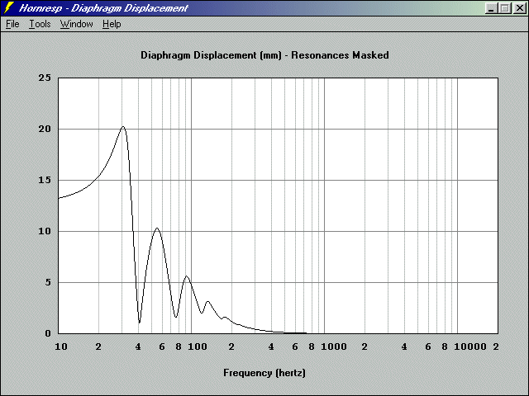The width and height of the screenshot is (529, 396).
Task: Open the Tools menu
Action: coord(40,24)
